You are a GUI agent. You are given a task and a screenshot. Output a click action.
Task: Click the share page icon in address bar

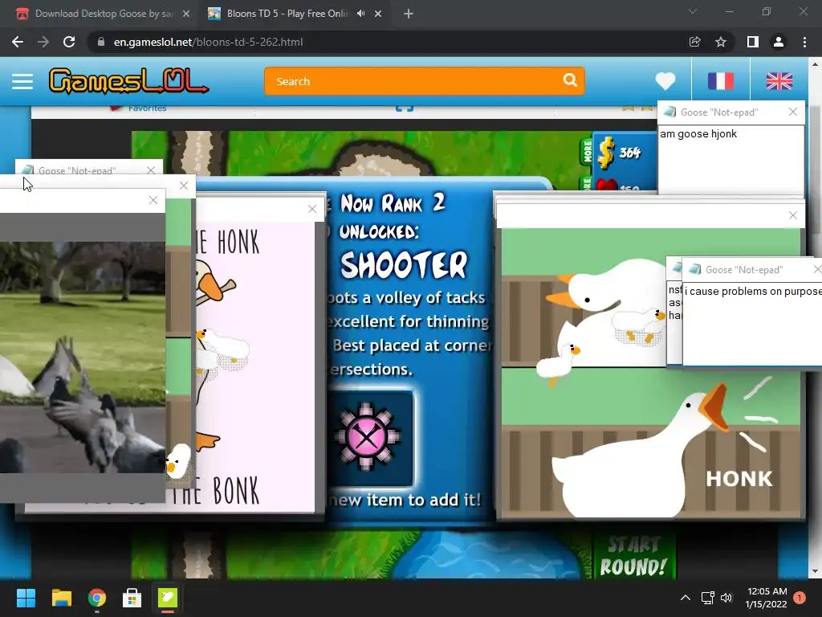tap(694, 42)
